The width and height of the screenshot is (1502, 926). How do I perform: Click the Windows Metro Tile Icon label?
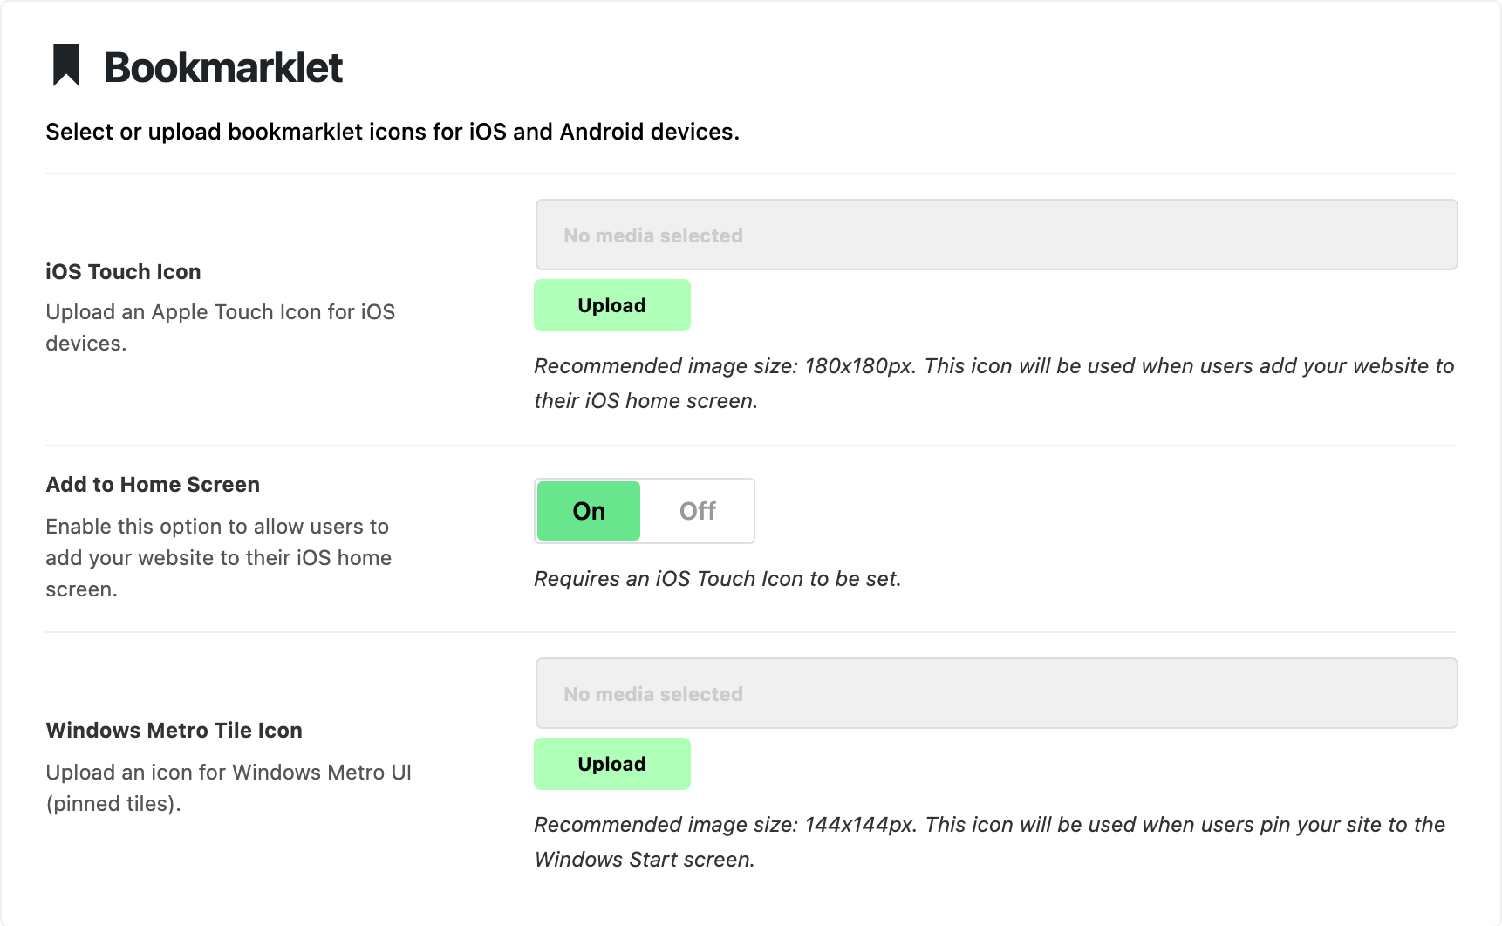[174, 731]
